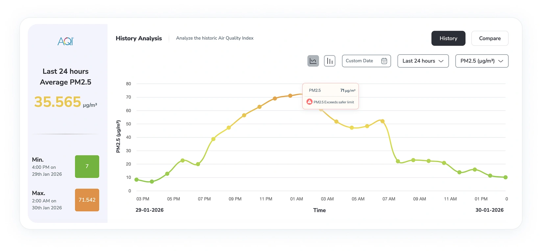
Task: Open the History tab
Action: click(x=448, y=38)
